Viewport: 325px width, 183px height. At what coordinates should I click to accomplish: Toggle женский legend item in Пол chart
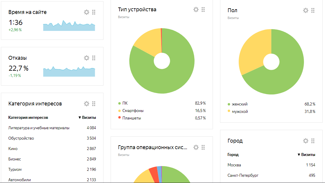click(238, 104)
